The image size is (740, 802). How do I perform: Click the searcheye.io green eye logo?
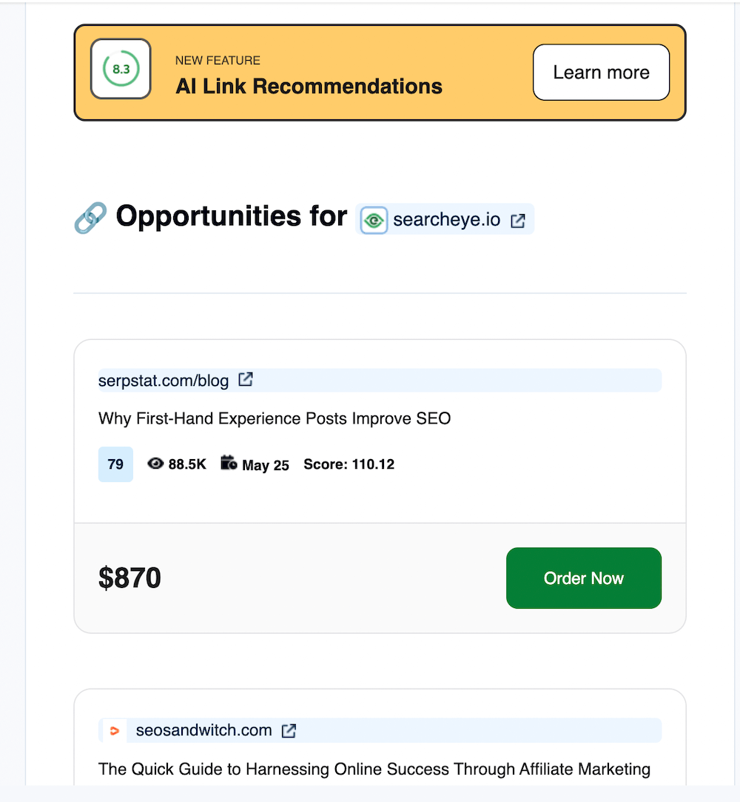pos(374,220)
